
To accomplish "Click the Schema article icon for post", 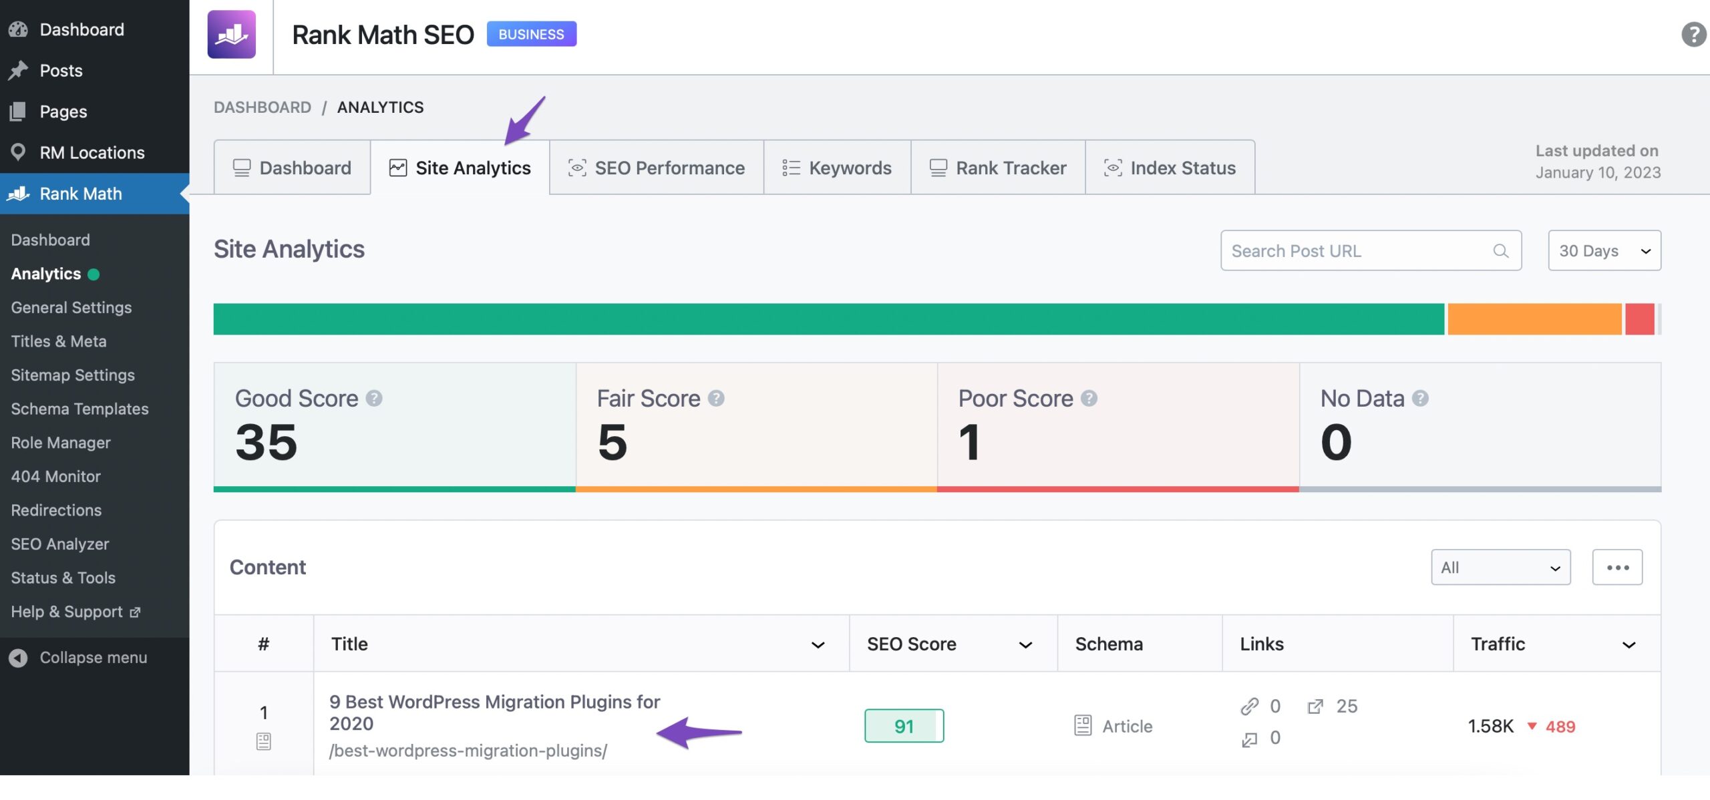I will (1083, 725).
